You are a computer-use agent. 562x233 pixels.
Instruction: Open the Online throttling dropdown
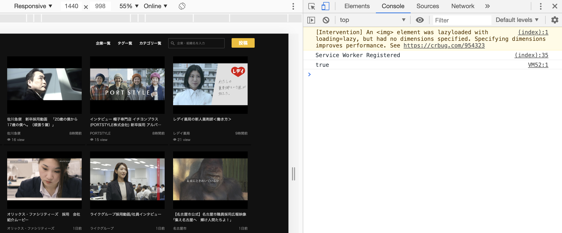click(155, 6)
